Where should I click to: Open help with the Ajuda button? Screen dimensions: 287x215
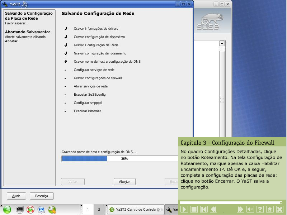click(x=16, y=196)
